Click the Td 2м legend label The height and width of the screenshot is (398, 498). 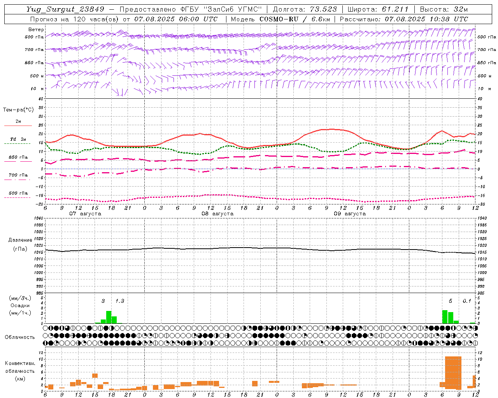click(x=18, y=139)
